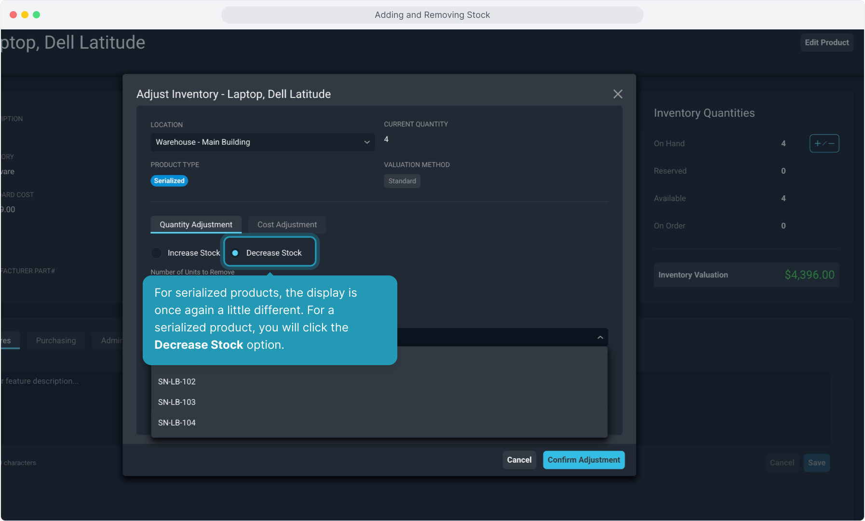This screenshot has height=521, width=865.
Task: Click the red macOS close window button
Action: pyautogui.click(x=13, y=15)
